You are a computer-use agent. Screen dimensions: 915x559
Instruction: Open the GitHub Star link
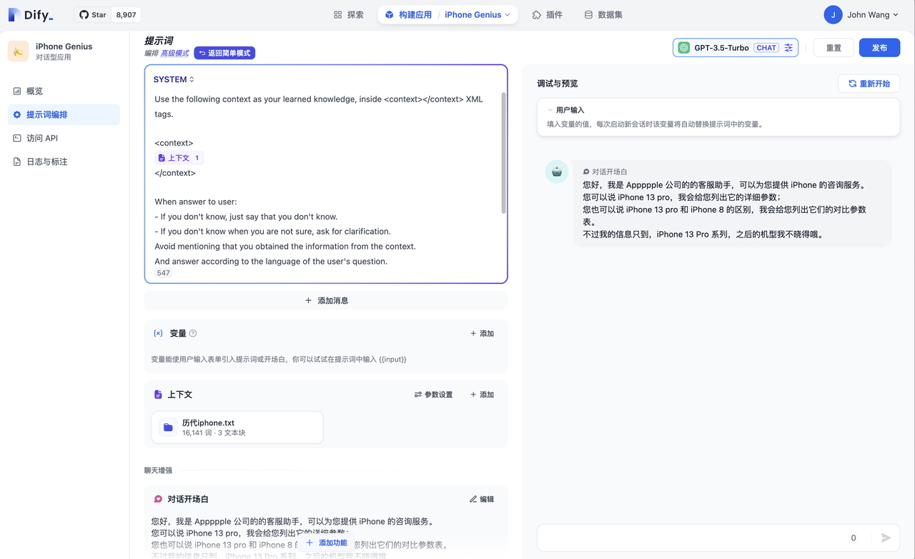(93, 14)
